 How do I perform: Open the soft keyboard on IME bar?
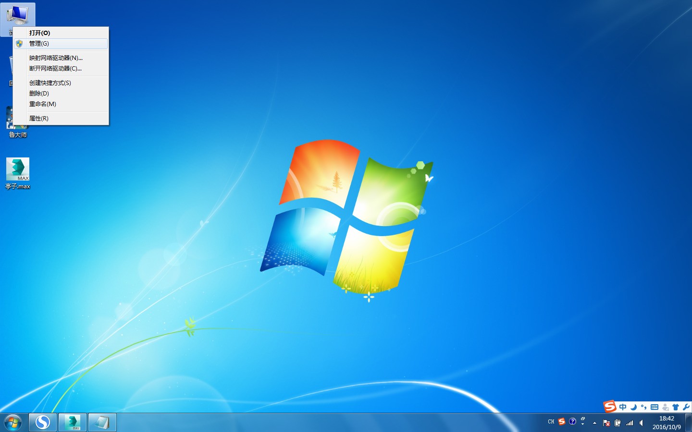(655, 407)
